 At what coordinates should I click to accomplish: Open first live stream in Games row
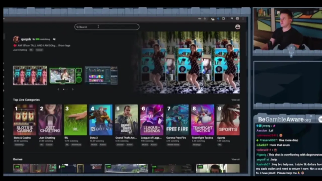(35, 168)
